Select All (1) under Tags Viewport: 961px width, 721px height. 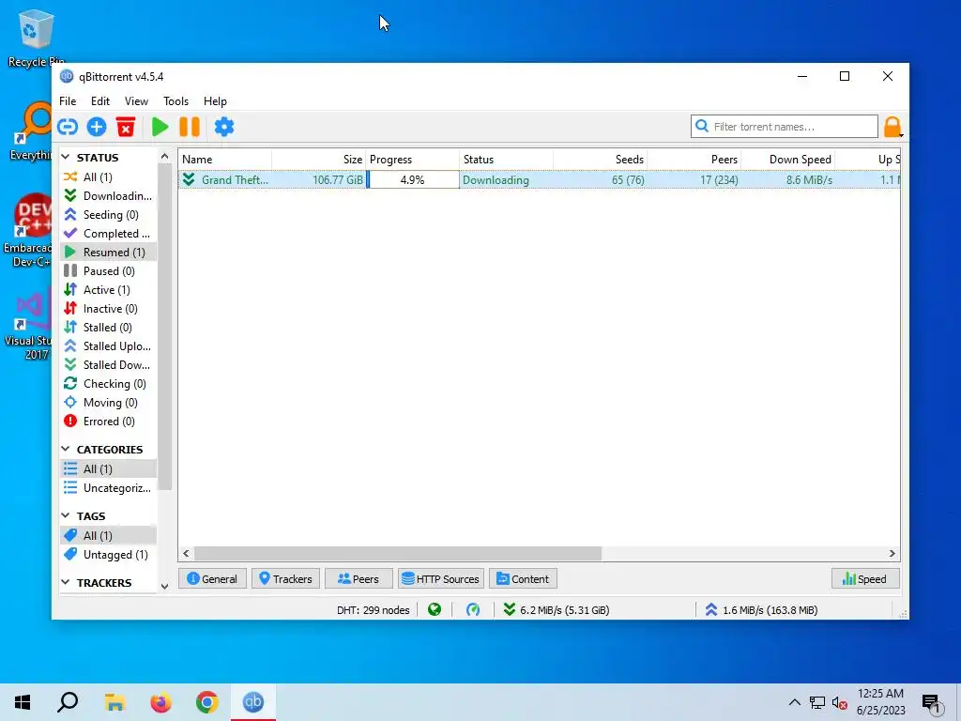(x=108, y=536)
